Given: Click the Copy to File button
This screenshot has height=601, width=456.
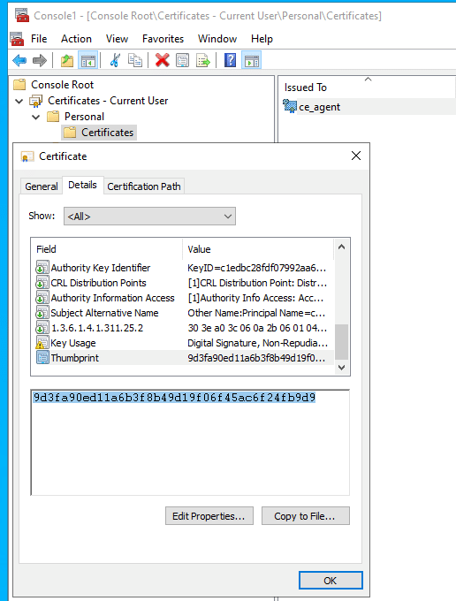Looking at the screenshot, I should click(x=306, y=516).
